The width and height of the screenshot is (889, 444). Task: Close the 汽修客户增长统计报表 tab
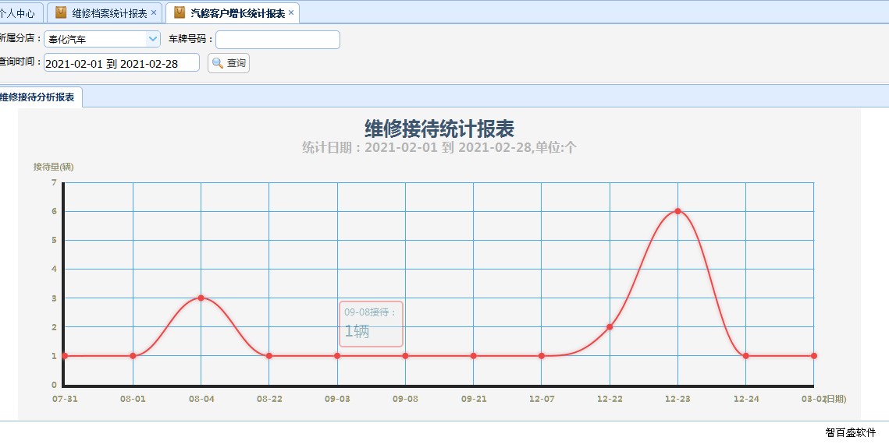tap(291, 13)
